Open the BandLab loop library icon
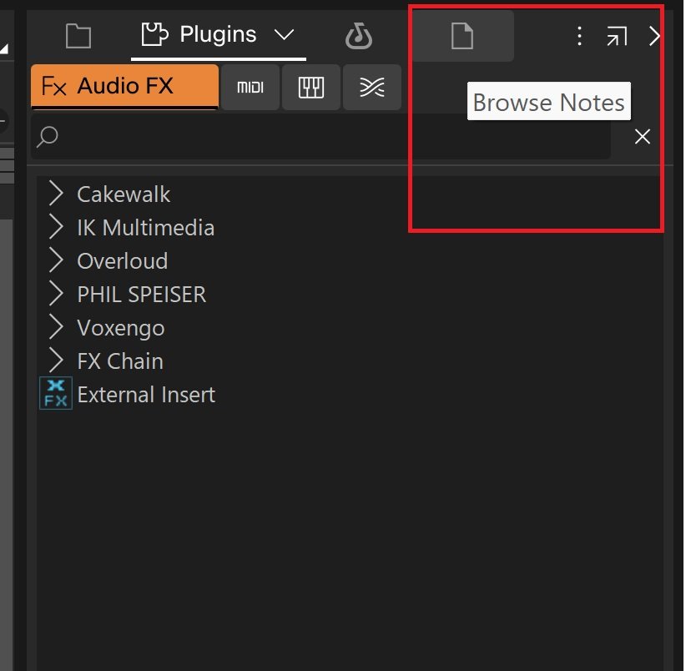Viewport: 686px width, 671px height. pos(359,36)
